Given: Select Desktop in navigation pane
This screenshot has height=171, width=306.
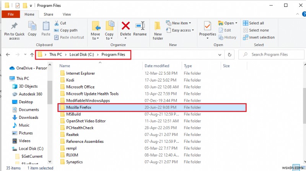Looking at the screenshot, I should (x=23, y=102).
